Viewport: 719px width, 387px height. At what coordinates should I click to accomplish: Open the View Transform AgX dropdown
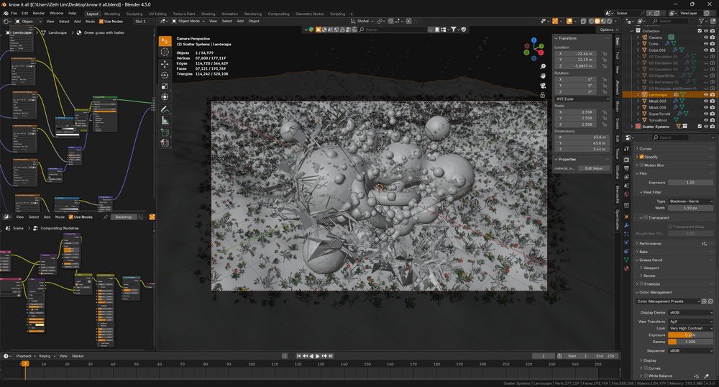click(690, 322)
